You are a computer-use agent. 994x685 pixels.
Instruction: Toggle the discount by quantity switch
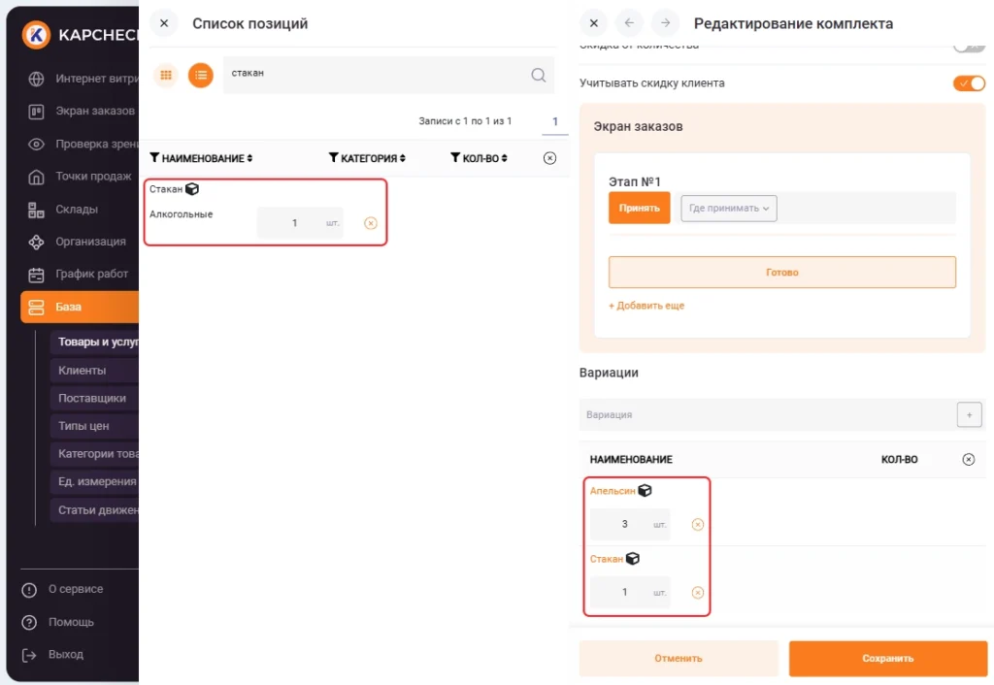coord(969,46)
